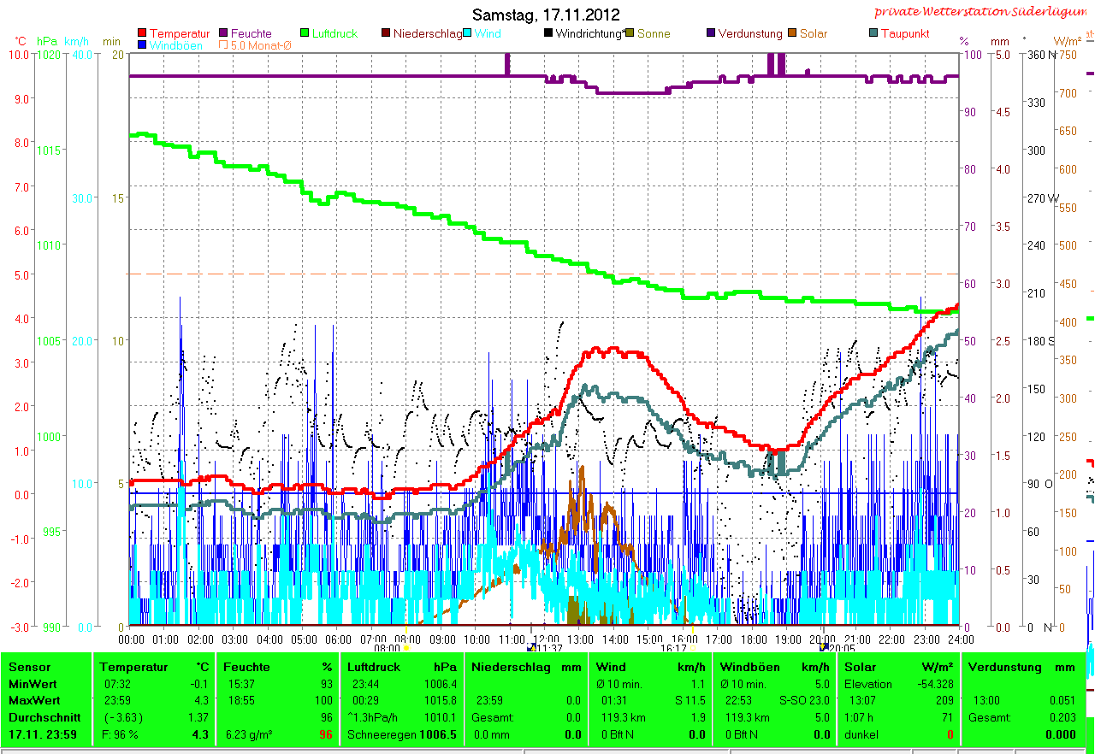
Task: Click the Windböen column header in the table
Action: click(749, 667)
